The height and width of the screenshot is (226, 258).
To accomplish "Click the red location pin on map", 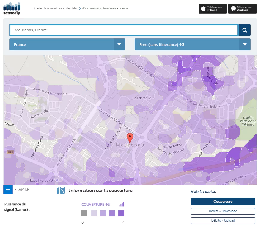I will click(x=130, y=139).
